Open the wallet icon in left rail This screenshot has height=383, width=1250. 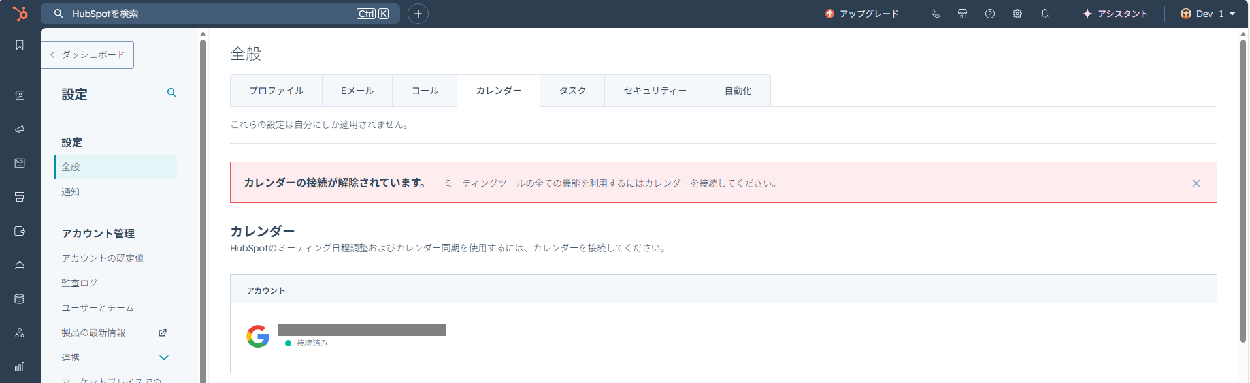click(x=20, y=231)
